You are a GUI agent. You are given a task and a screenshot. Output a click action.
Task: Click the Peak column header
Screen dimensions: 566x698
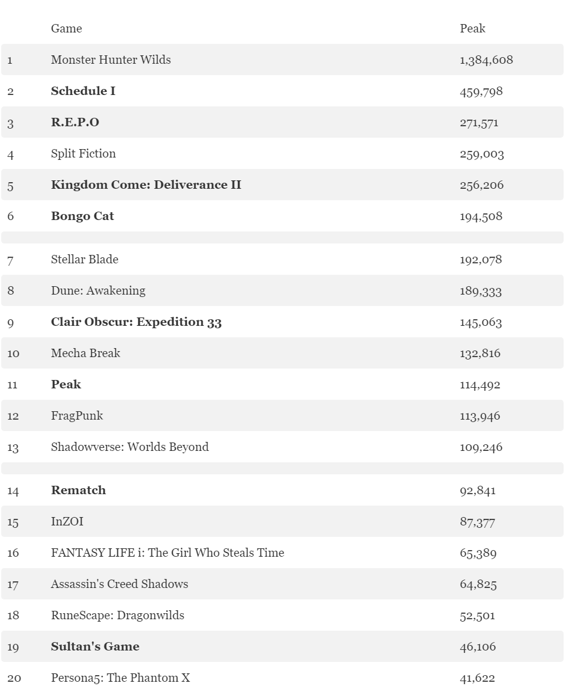click(472, 28)
